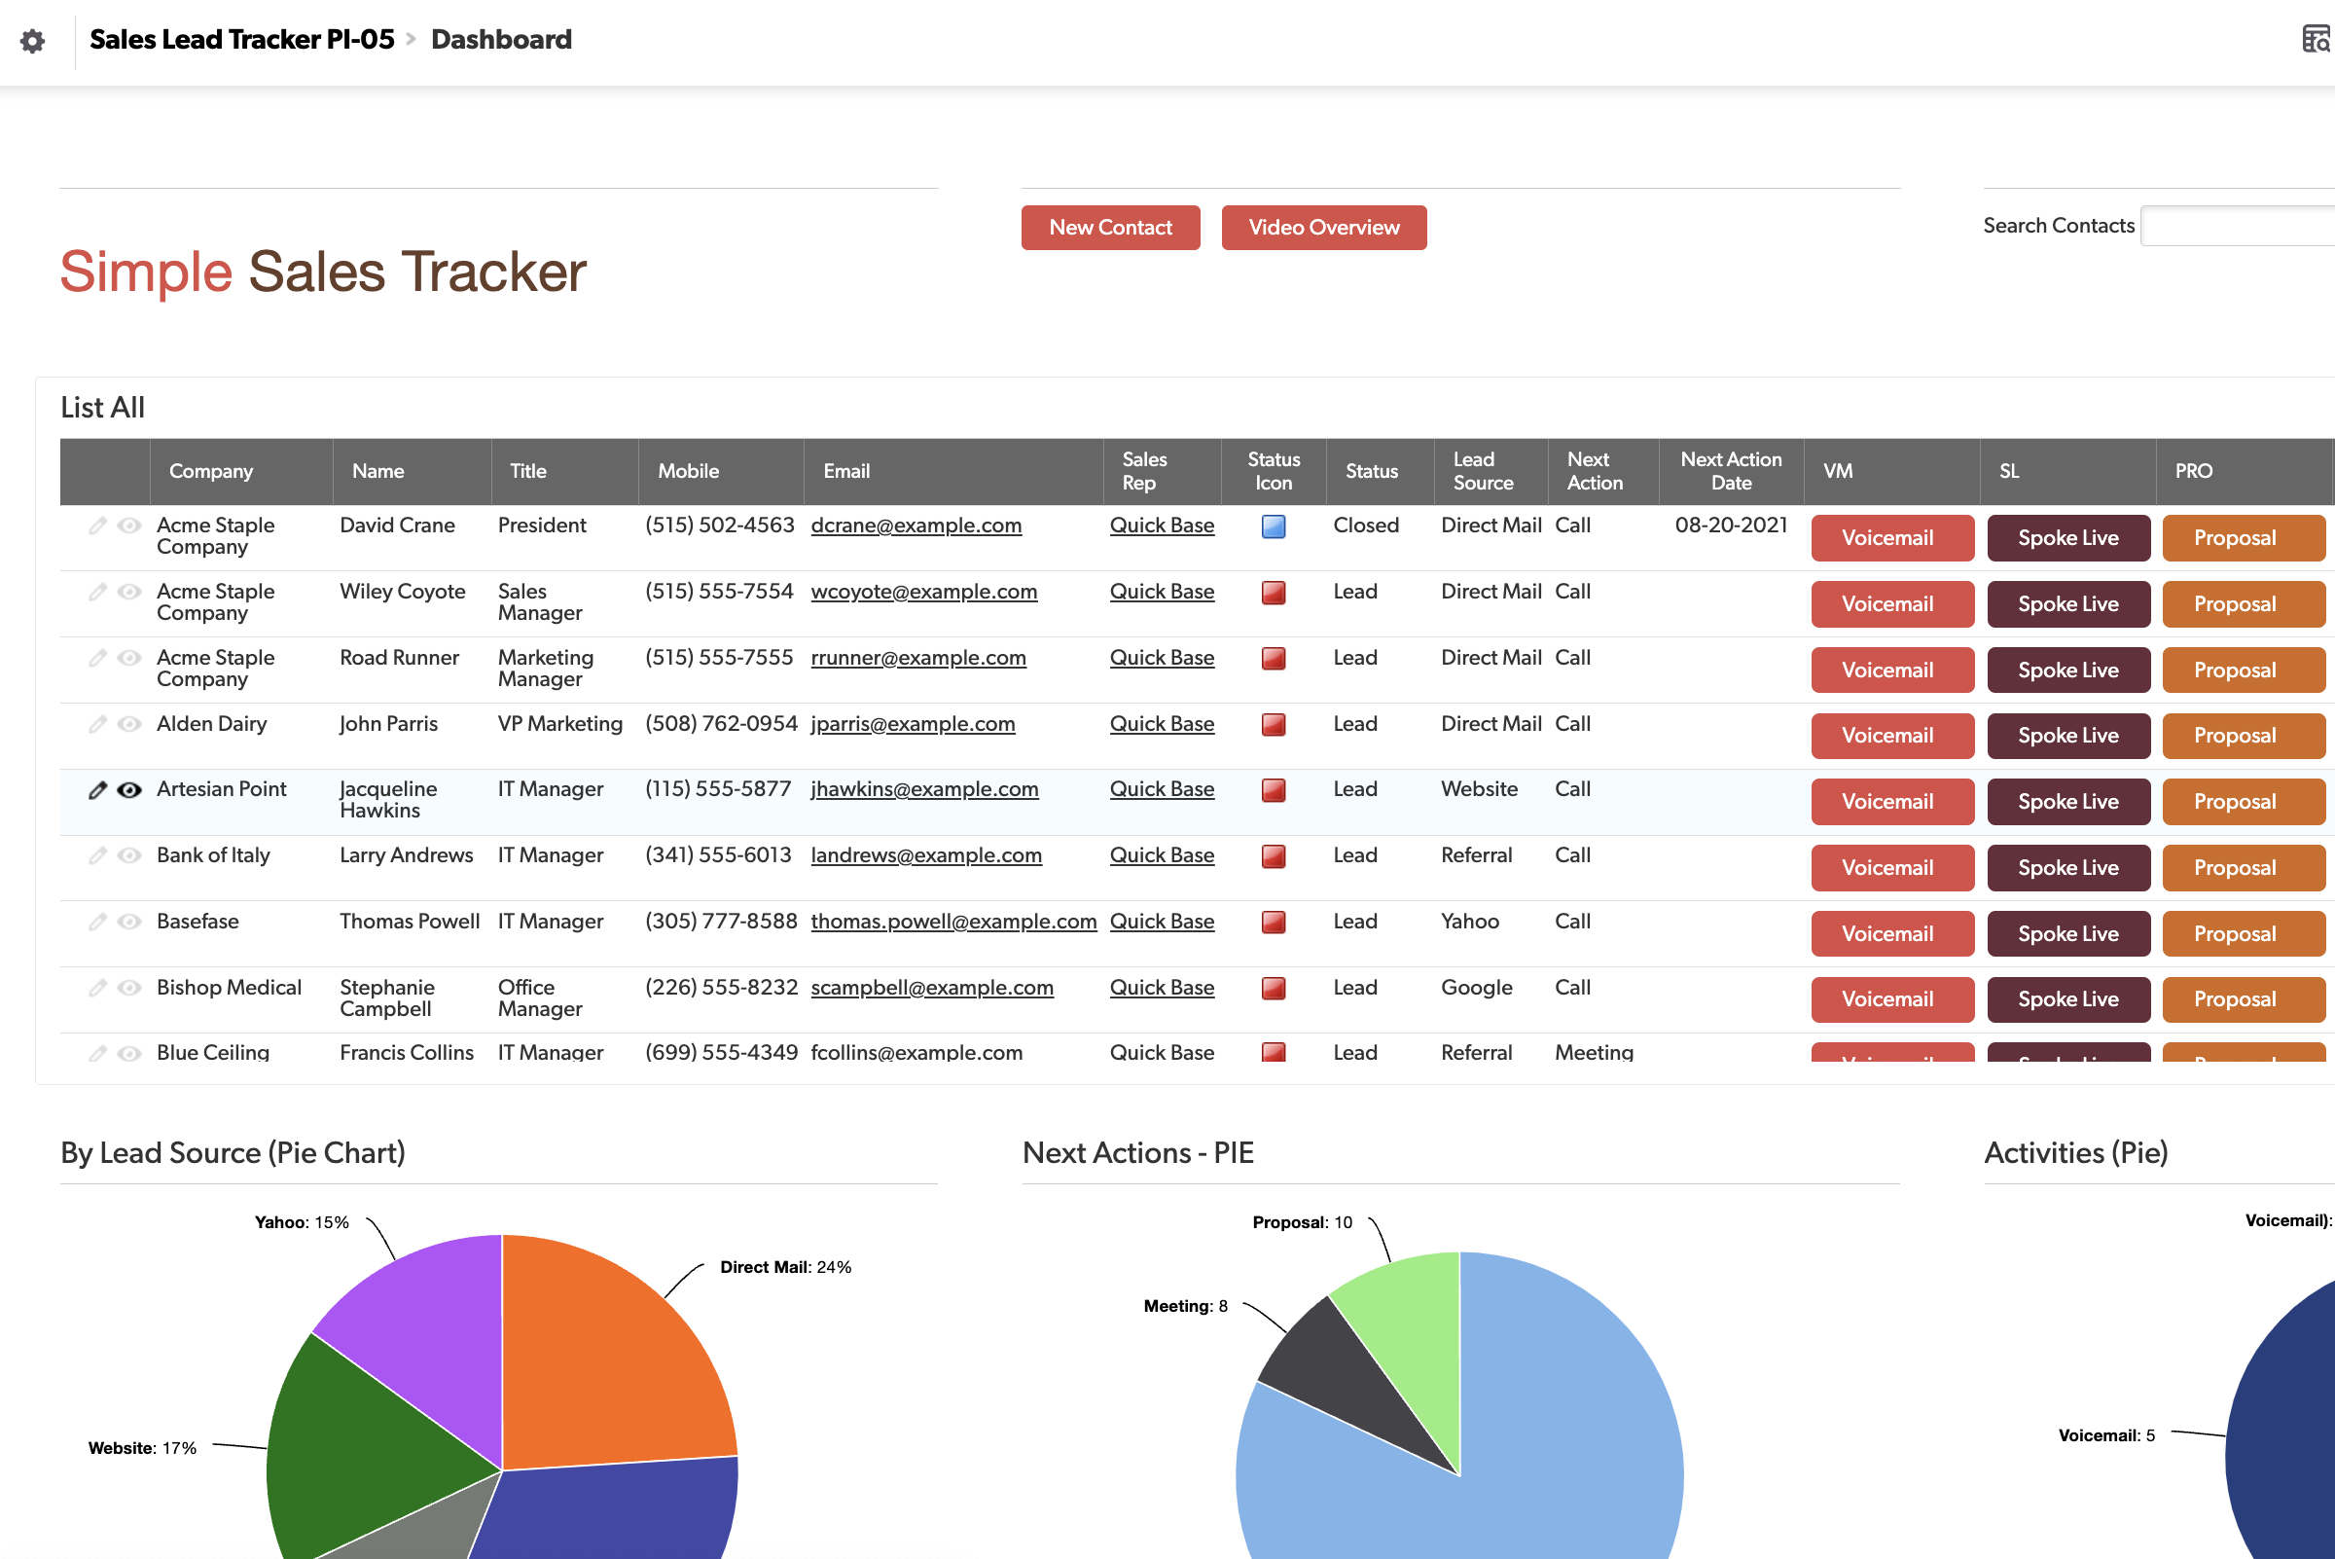This screenshot has height=1559, width=2335.
Task: Edit the David Crane record with pencil icon
Action: coord(97,526)
